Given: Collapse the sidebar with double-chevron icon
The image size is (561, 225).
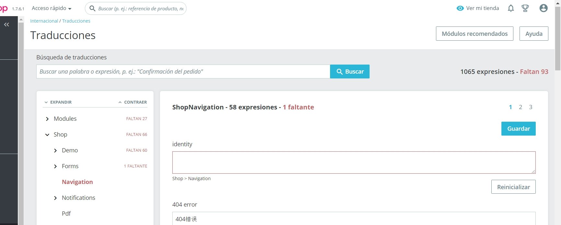Looking at the screenshot, I should (x=6, y=25).
